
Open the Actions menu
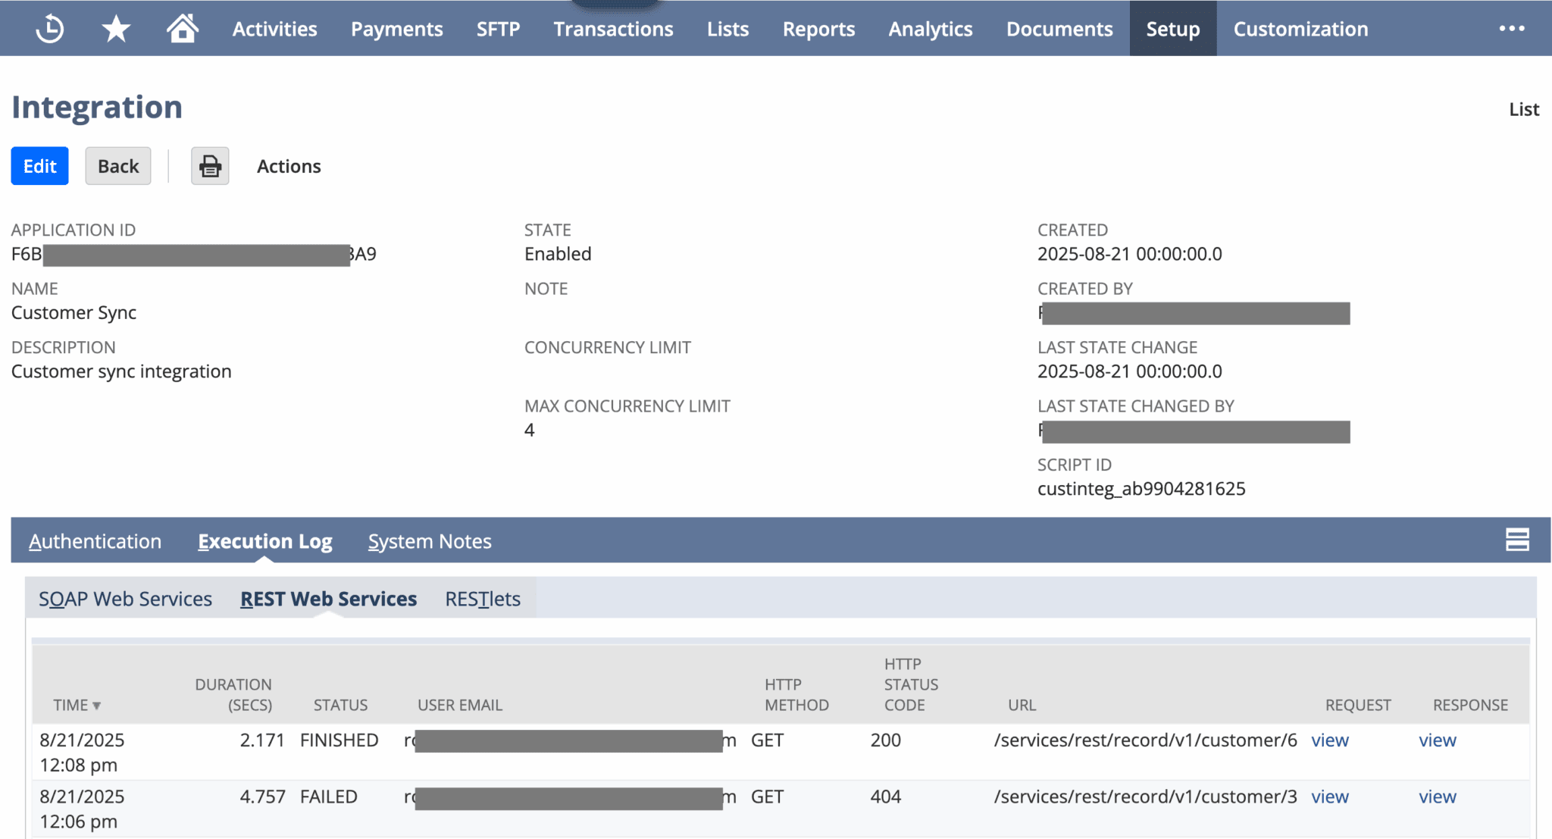click(x=288, y=166)
